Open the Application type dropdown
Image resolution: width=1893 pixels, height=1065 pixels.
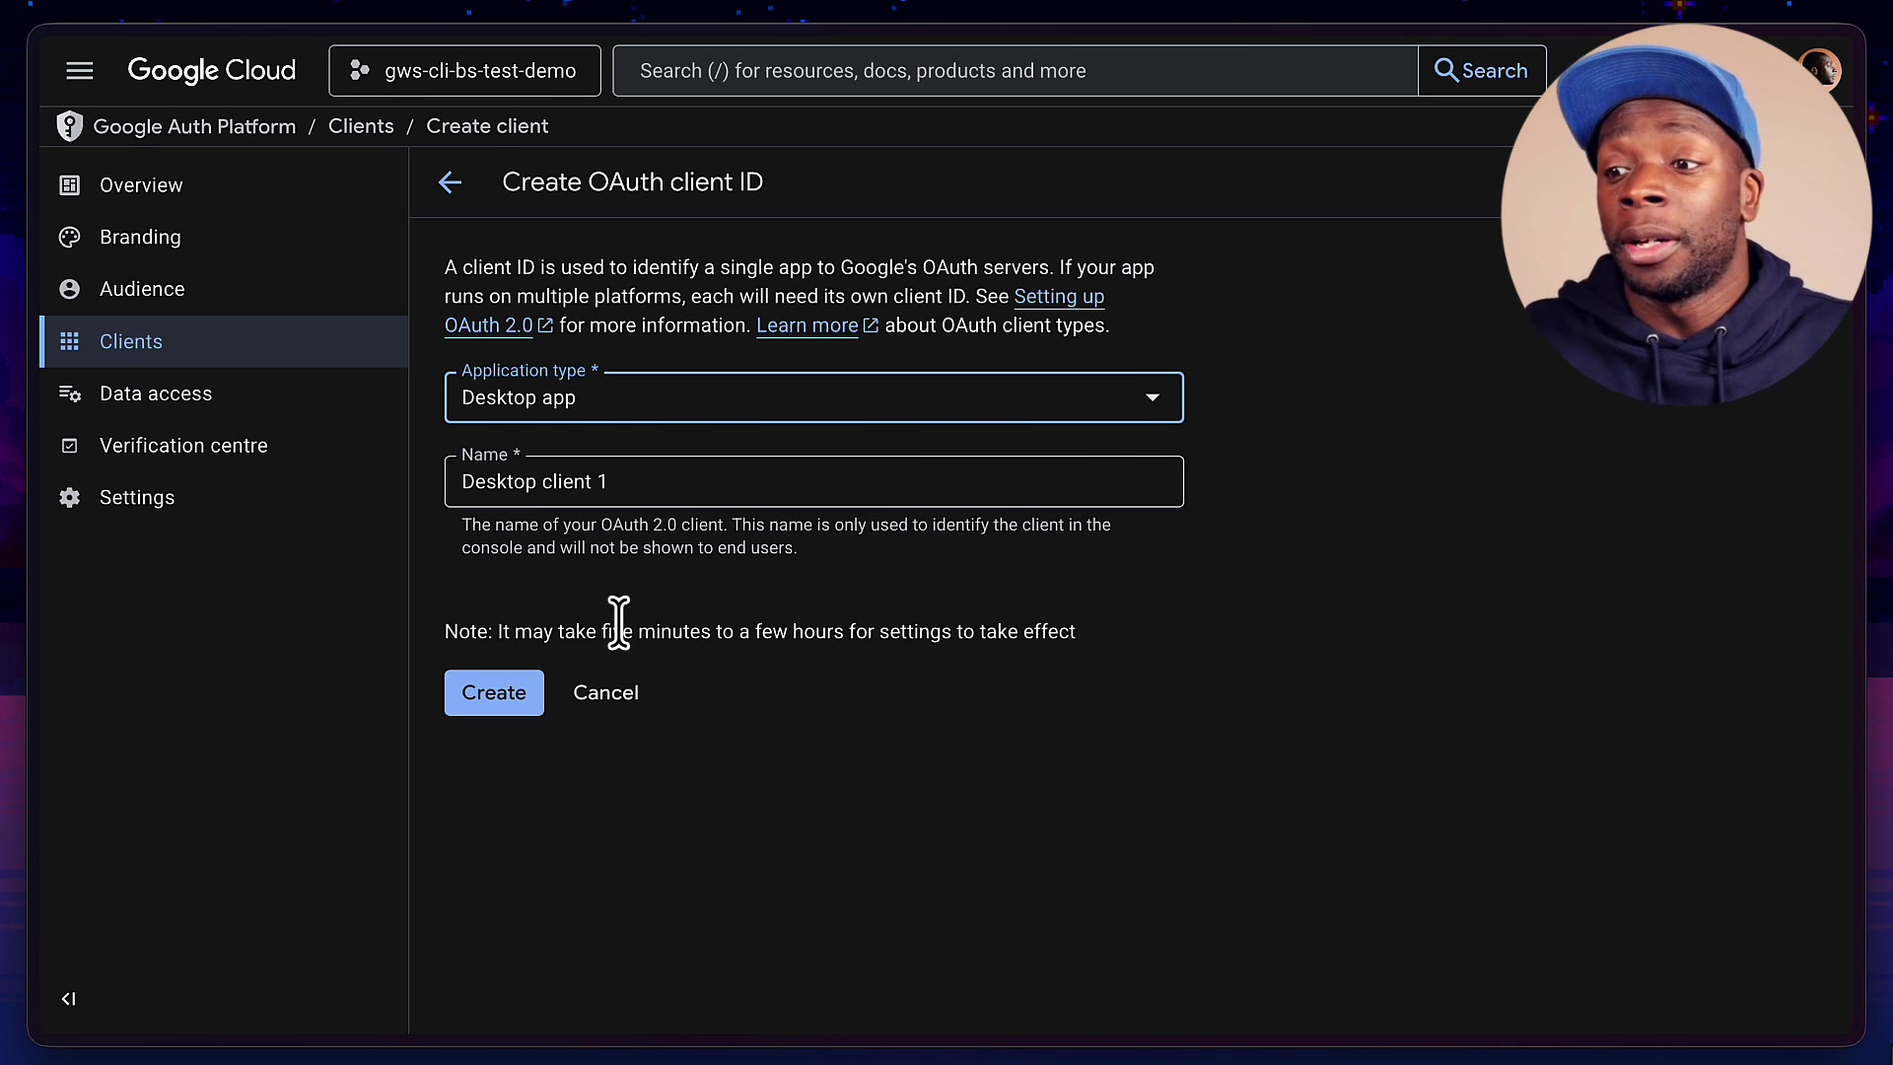tap(1152, 397)
